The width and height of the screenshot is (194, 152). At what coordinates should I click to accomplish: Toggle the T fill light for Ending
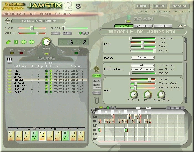51,92
